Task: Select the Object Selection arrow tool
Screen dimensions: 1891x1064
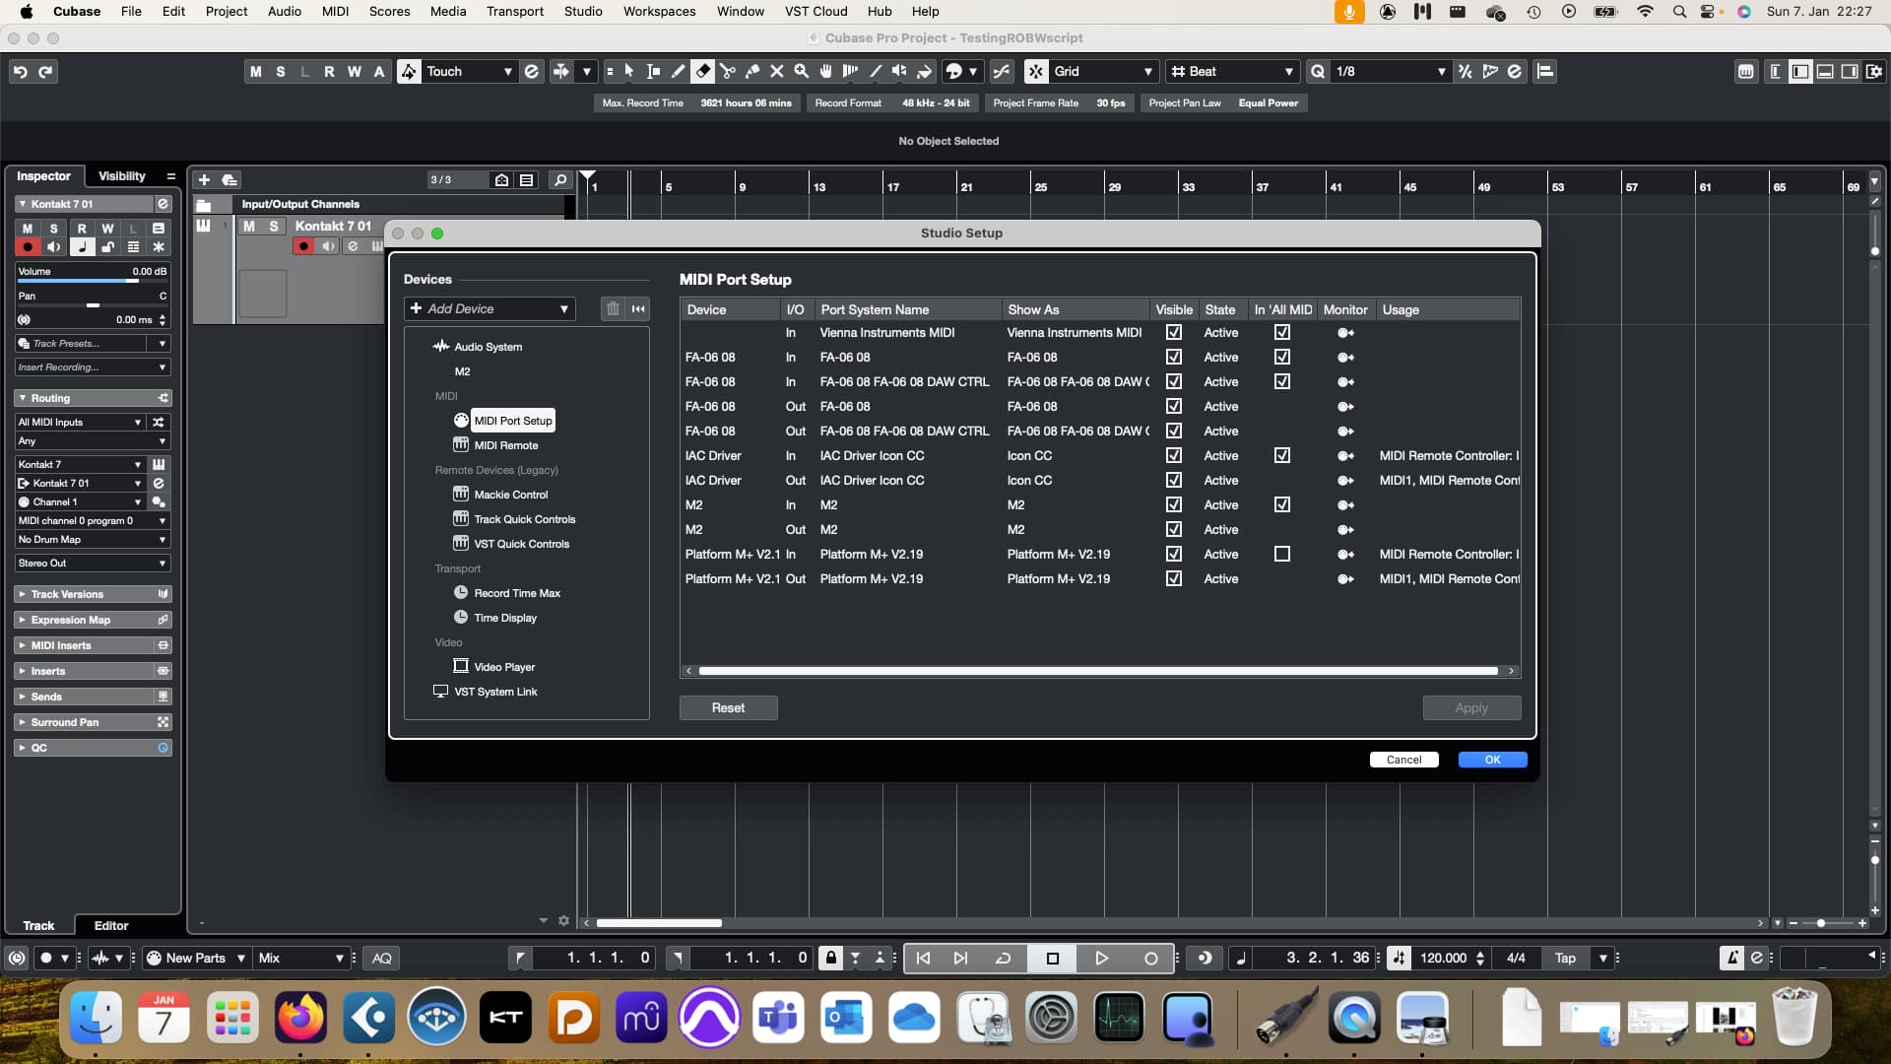Action: pyautogui.click(x=629, y=71)
